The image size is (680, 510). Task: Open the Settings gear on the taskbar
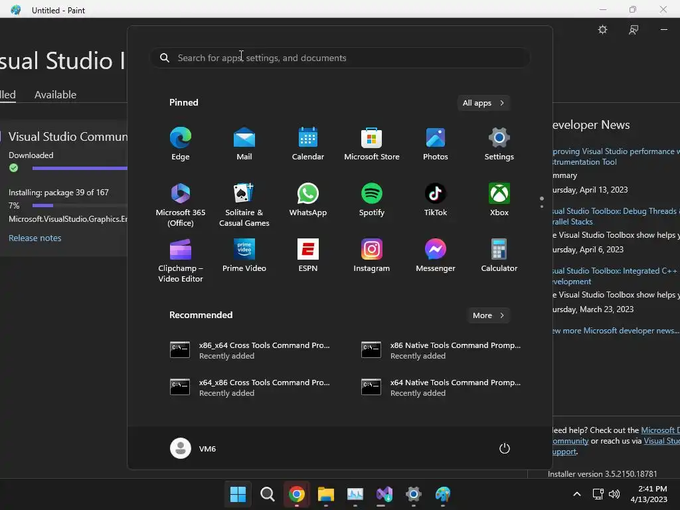[x=413, y=494]
